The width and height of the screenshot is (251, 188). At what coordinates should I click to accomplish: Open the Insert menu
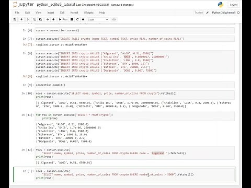pos(51,13)
